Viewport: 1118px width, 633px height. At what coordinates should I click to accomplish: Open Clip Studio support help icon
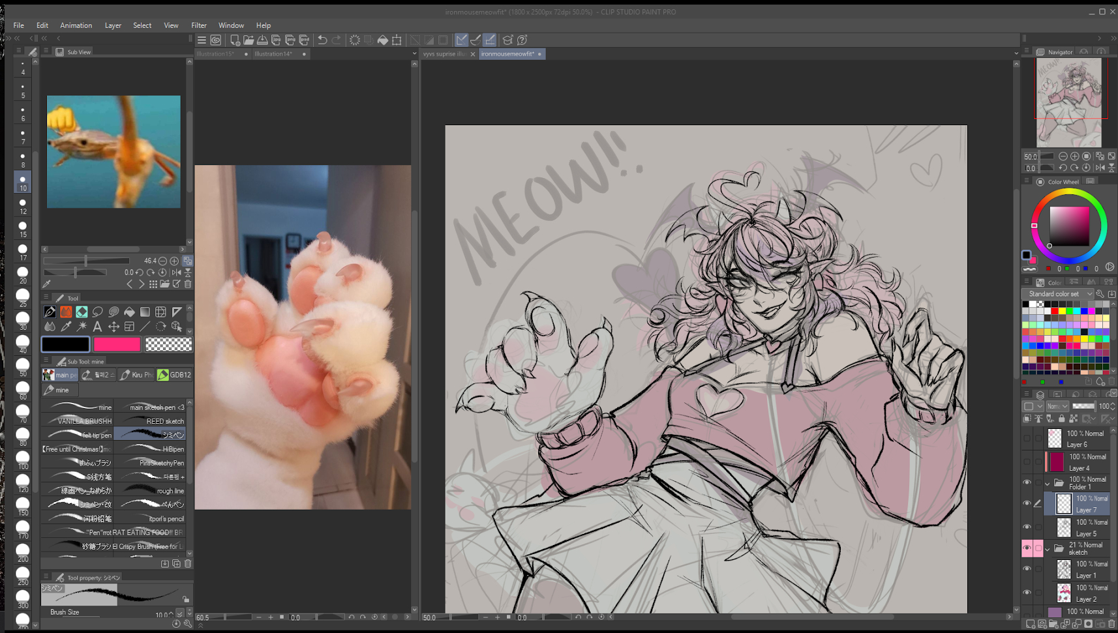click(522, 40)
